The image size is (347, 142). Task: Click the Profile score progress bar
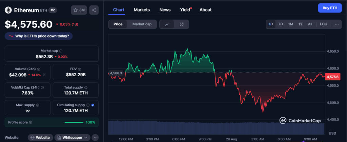(x=74, y=122)
